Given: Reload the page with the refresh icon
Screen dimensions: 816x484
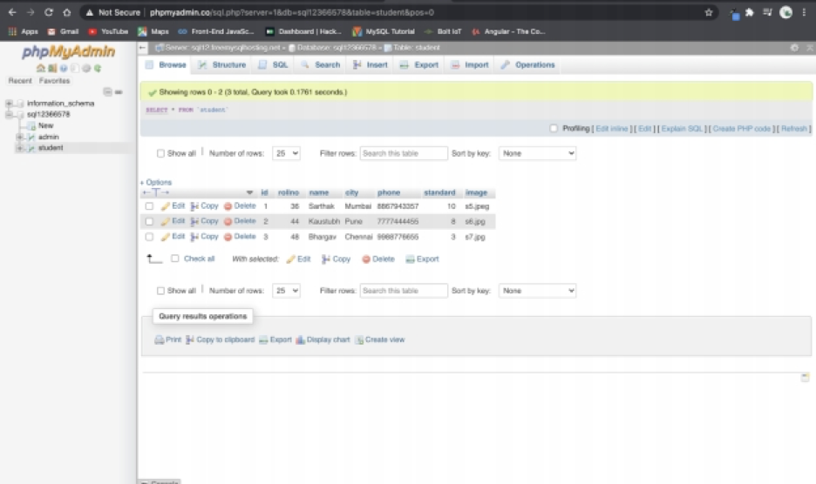Looking at the screenshot, I should click(49, 12).
